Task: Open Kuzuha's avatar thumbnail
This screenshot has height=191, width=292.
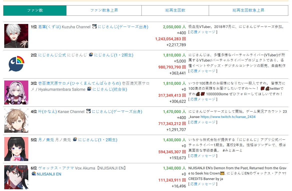Action: pos(16,36)
